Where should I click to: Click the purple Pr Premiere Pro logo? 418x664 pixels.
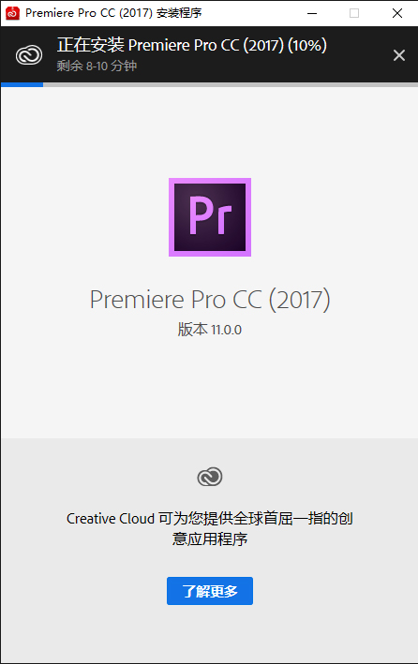click(x=210, y=217)
